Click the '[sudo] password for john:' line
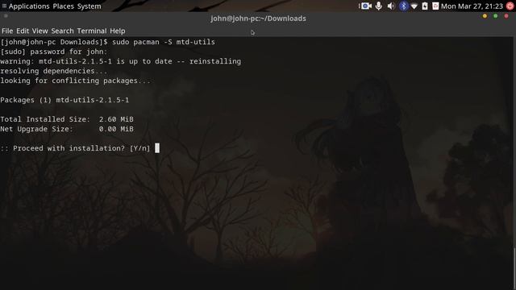 click(x=54, y=52)
